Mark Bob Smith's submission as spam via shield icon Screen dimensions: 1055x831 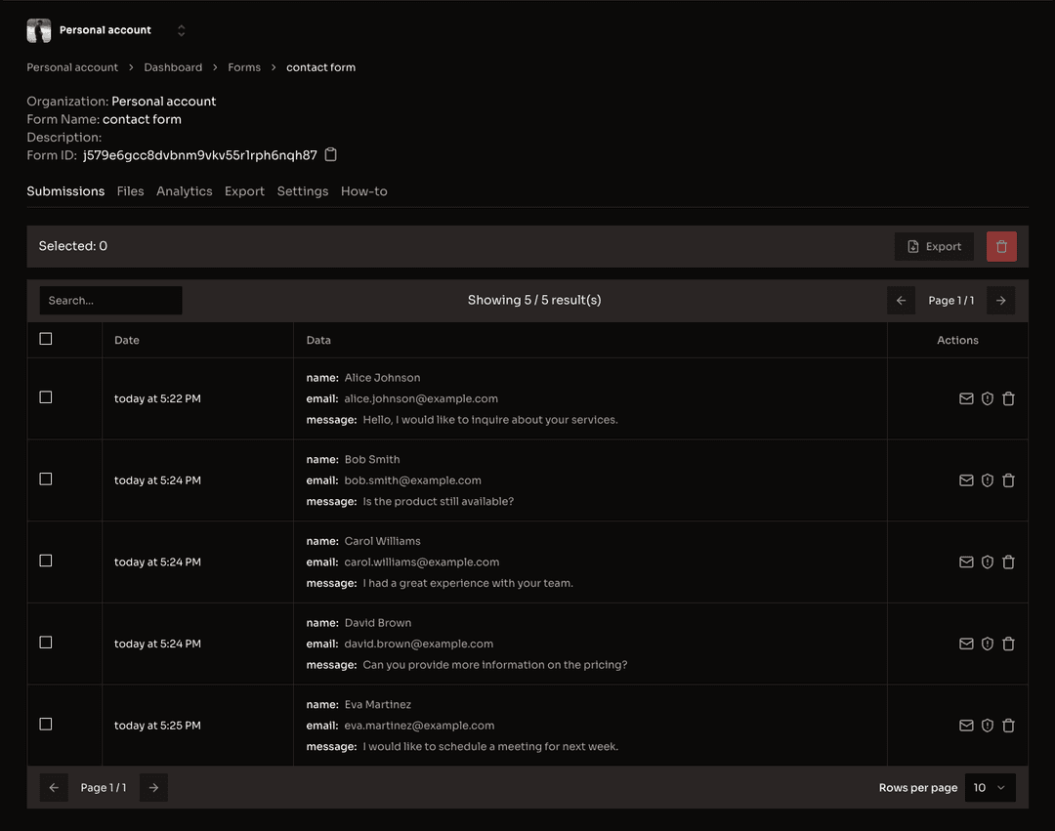click(x=988, y=479)
